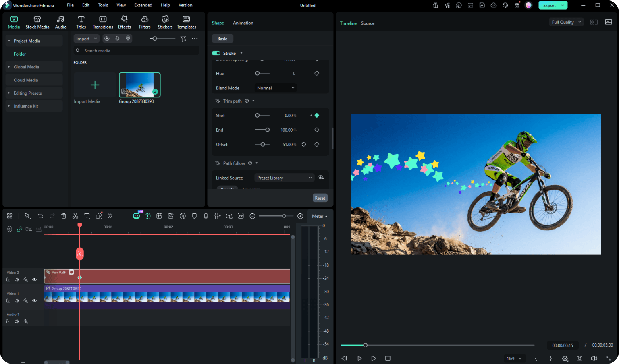Open the Blend Mode dropdown

(276, 88)
